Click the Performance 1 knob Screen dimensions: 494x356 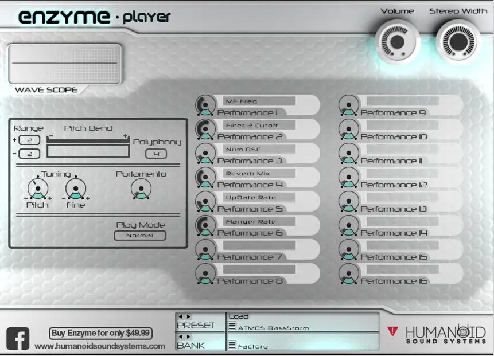tap(205, 105)
